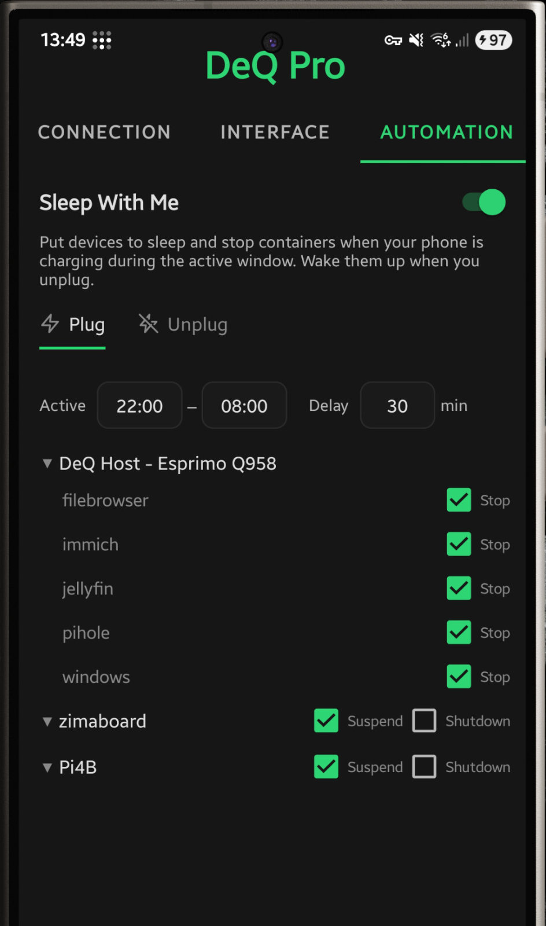
Task: Click the battery indicator showing 97
Action: (x=493, y=40)
